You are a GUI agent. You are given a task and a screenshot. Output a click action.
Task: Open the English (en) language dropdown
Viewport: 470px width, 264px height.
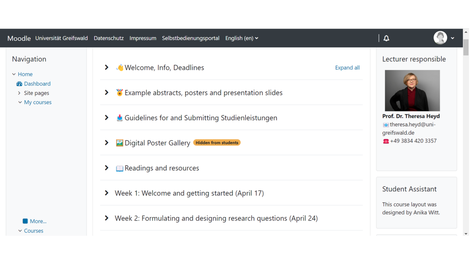click(x=242, y=38)
